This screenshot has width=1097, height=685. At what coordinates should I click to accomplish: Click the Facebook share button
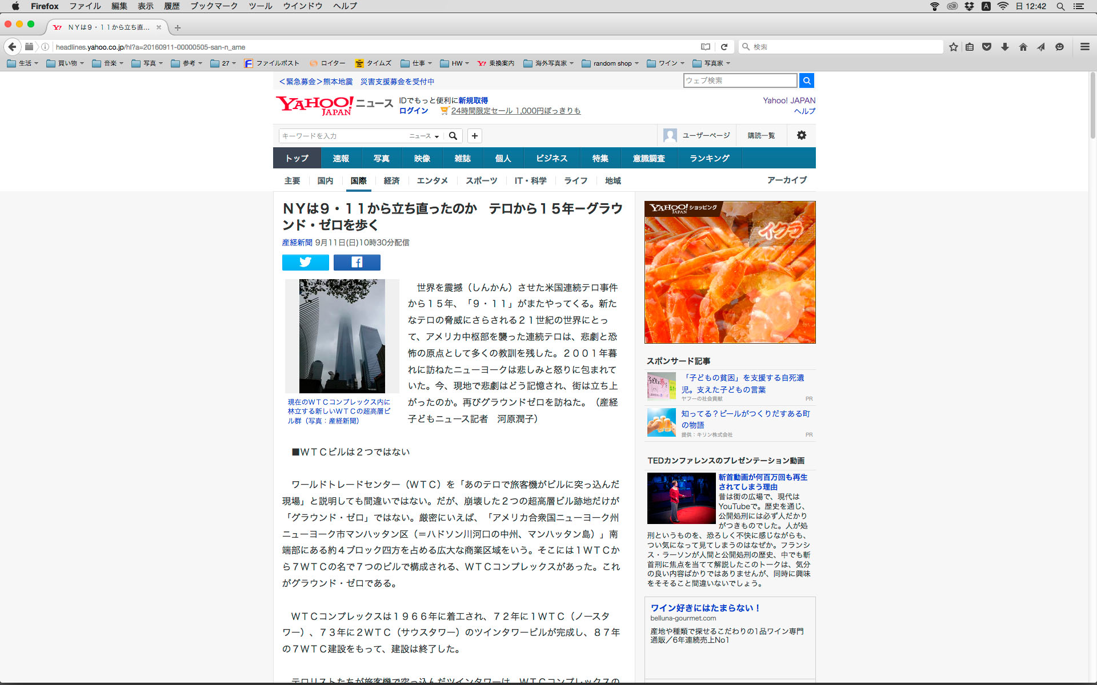357,262
